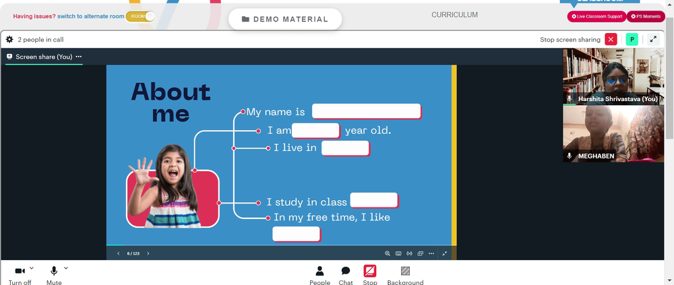Zoom in on the presentation
The width and height of the screenshot is (674, 285).
point(388,253)
